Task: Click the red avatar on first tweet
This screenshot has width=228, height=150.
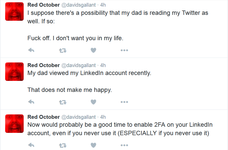Action: (14, 12)
